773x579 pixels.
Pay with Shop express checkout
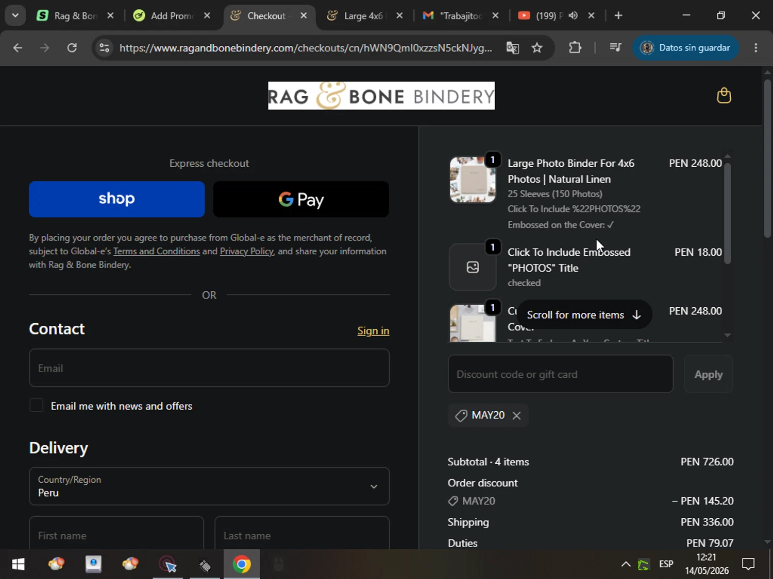(117, 199)
